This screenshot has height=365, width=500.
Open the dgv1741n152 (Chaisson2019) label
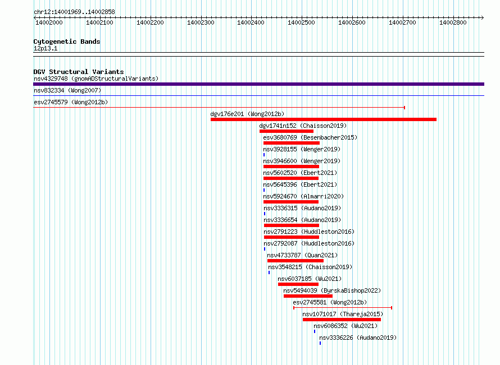303,126
